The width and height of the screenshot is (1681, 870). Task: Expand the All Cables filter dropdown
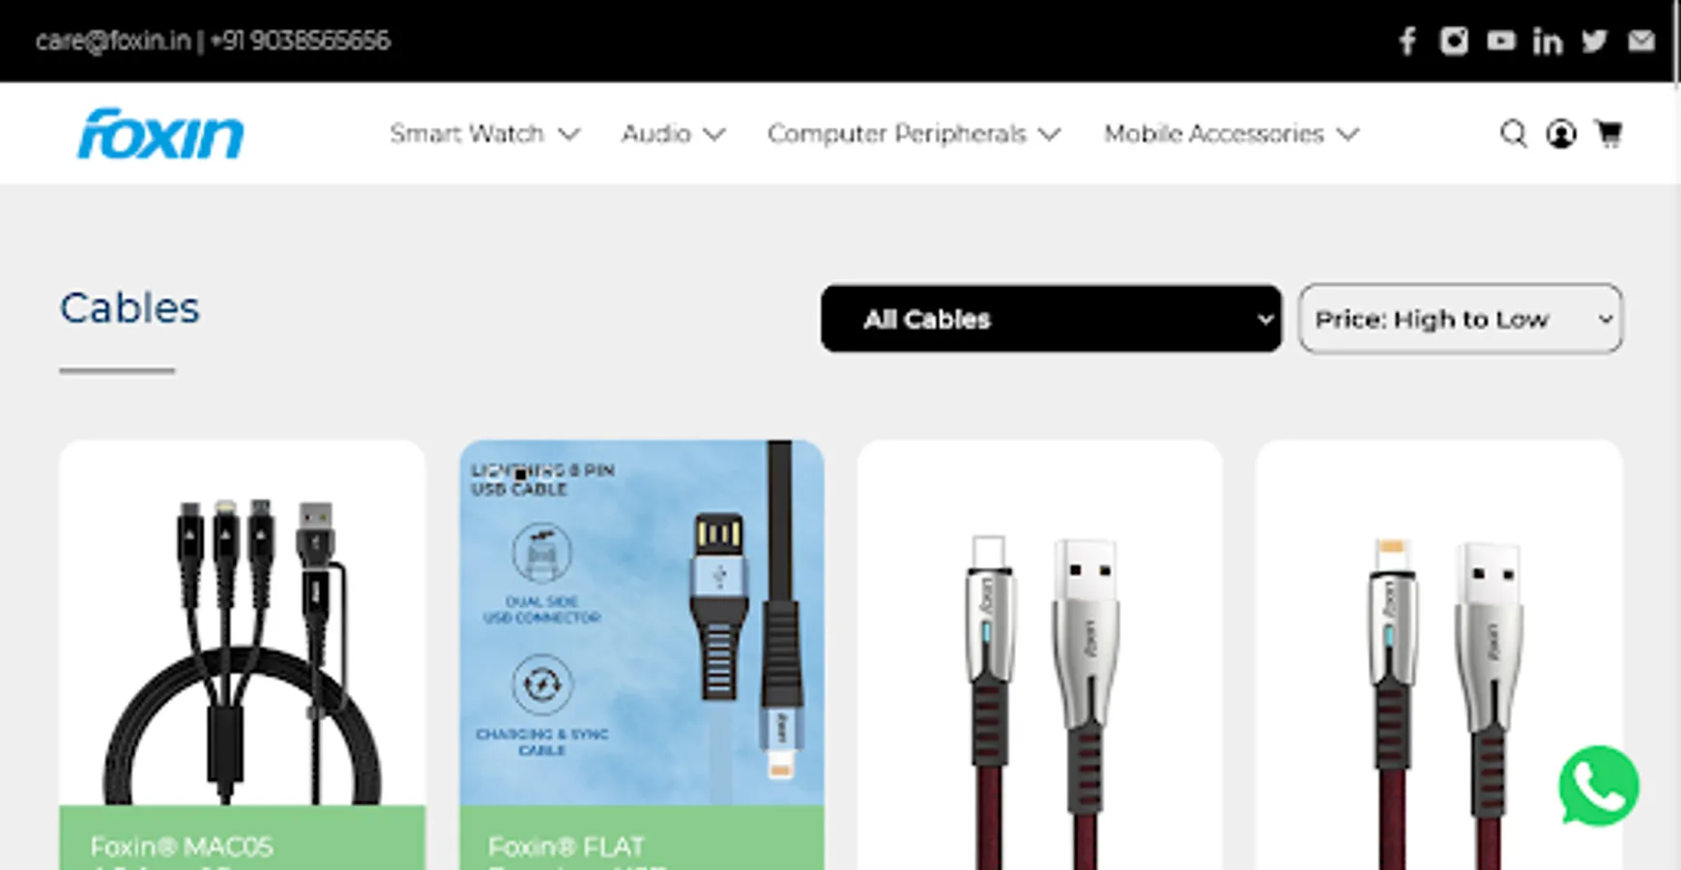[x=1051, y=318]
